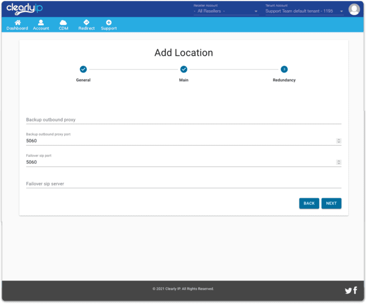Screen dimensions: 367x306
Task: Click the NEXT button
Action: coord(331,203)
